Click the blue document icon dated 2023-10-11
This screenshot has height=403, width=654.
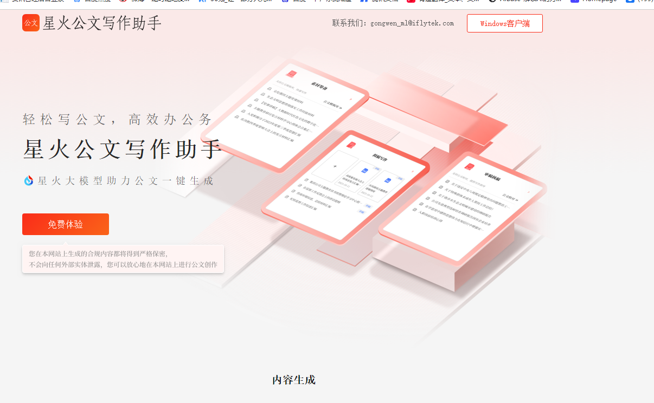(x=365, y=170)
